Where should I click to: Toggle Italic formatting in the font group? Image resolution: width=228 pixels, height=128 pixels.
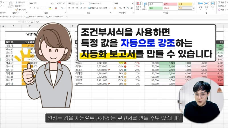click(x=34, y=8)
